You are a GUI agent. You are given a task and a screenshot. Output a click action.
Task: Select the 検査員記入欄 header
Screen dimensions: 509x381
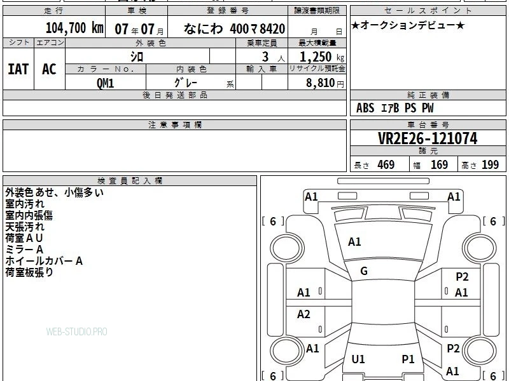pyautogui.click(x=130, y=181)
